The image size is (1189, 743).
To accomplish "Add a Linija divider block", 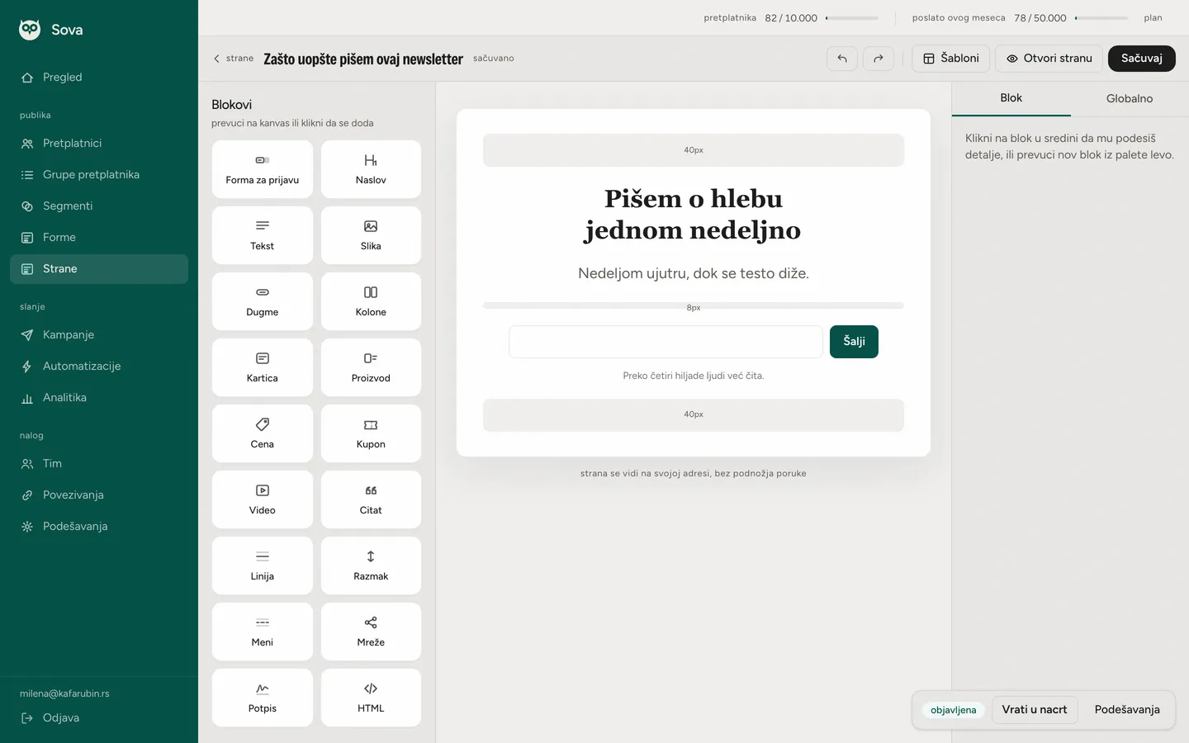I will (263, 566).
